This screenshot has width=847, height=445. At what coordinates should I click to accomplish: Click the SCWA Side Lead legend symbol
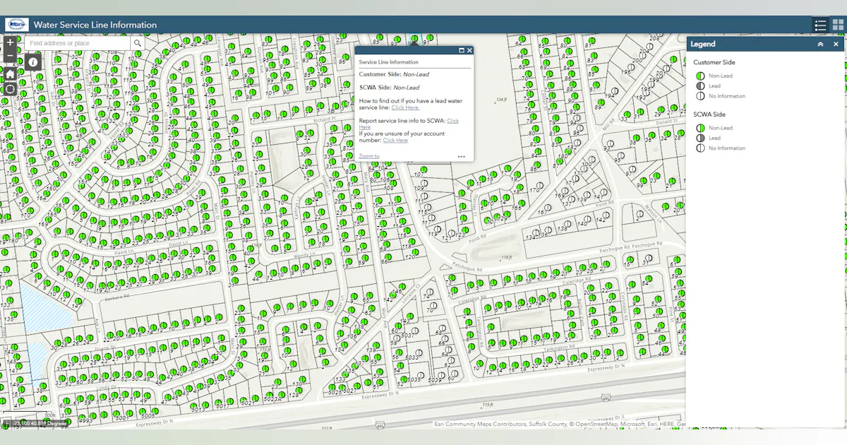(x=700, y=138)
